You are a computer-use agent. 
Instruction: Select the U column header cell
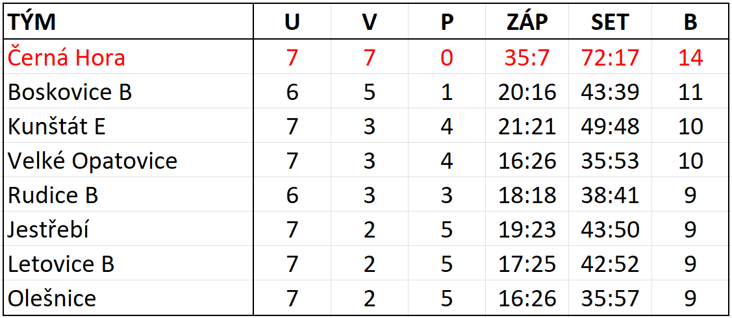tap(292, 23)
